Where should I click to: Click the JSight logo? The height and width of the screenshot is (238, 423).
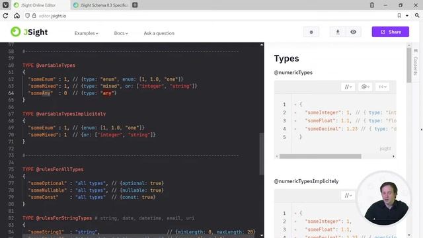pos(29,32)
